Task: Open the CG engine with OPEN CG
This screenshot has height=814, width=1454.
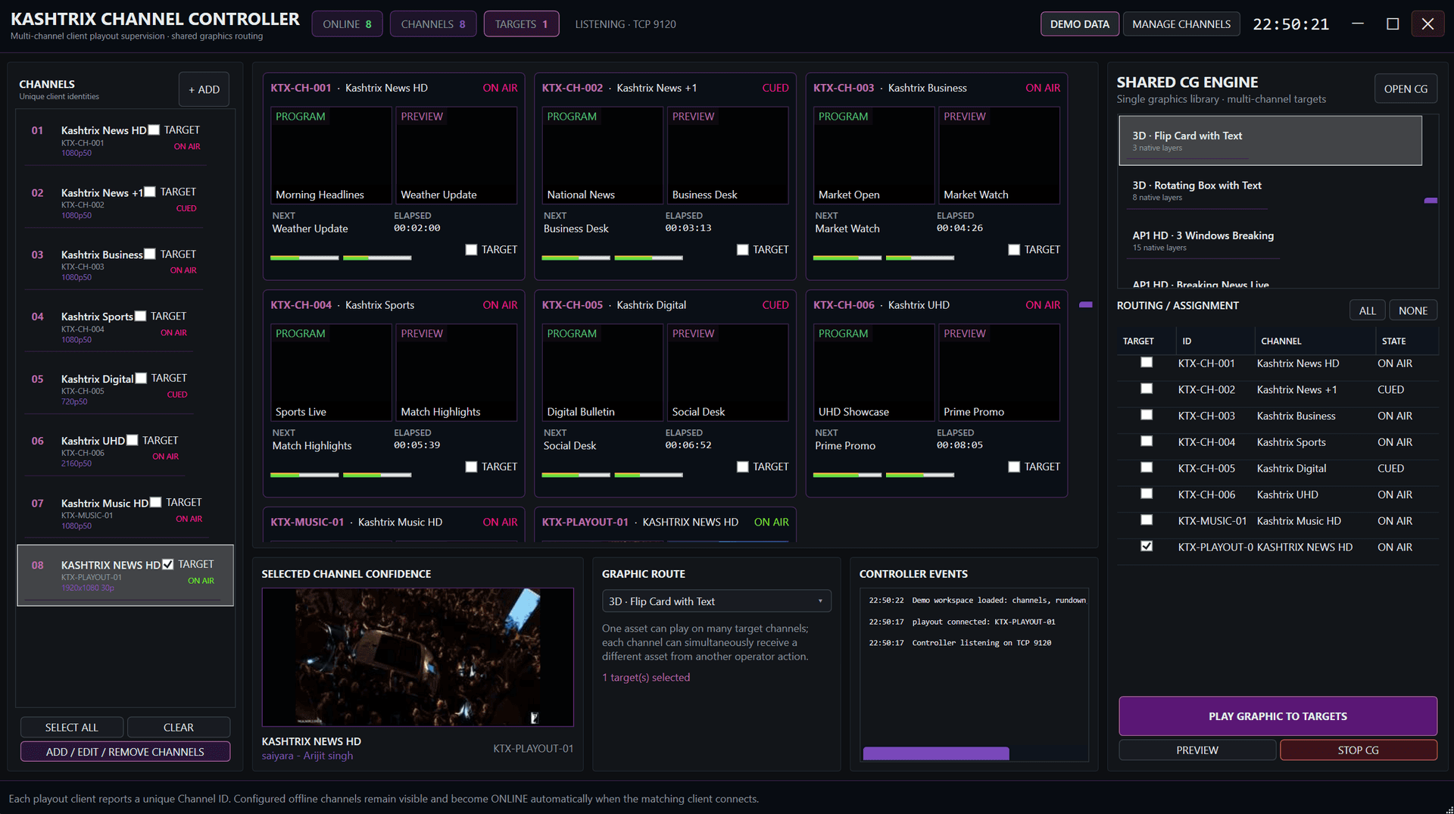Action: (1406, 89)
